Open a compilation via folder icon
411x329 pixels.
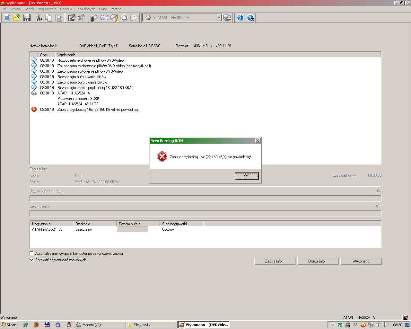17,18
